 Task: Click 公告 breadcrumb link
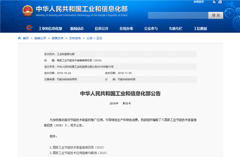click(x=89, y=38)
